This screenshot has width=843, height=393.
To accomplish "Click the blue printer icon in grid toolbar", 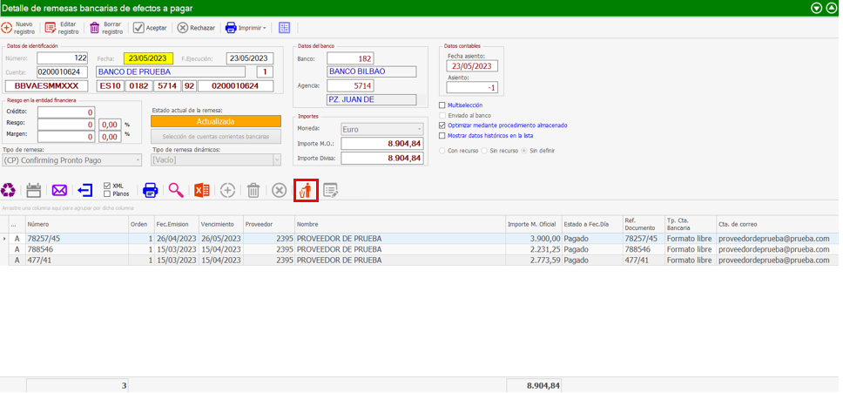I will click(x=150, y=190).
